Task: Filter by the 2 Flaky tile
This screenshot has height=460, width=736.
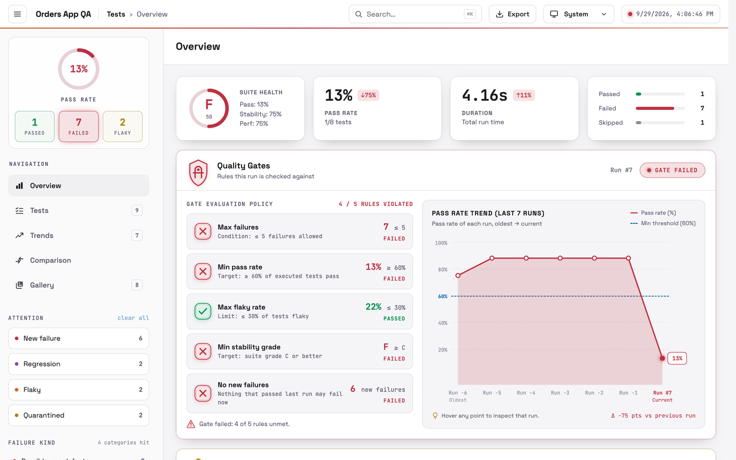Action: (123, 126)
